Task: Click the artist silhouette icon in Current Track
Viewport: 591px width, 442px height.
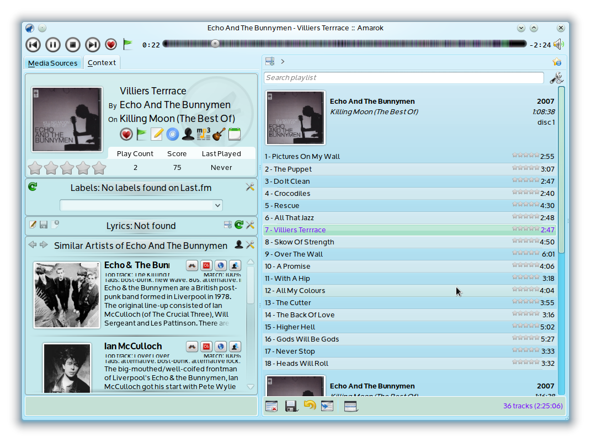Action: (188, 134)
